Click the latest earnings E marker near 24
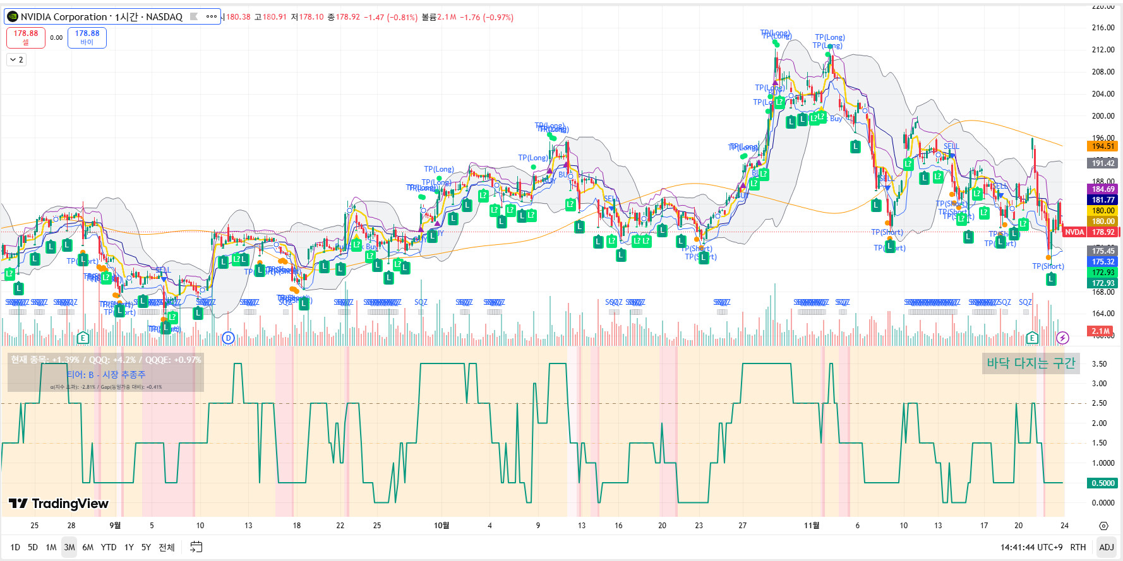 coord(1033,338)
